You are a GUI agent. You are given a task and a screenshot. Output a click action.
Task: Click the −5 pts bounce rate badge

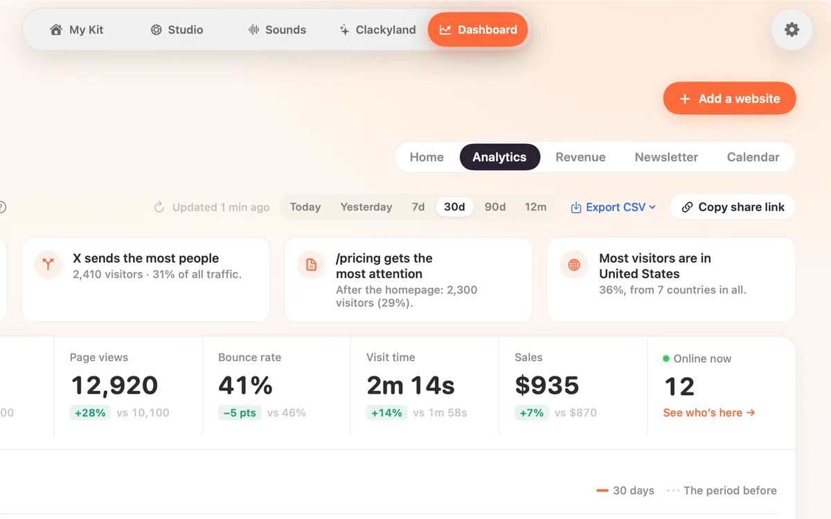pos(240,412)
